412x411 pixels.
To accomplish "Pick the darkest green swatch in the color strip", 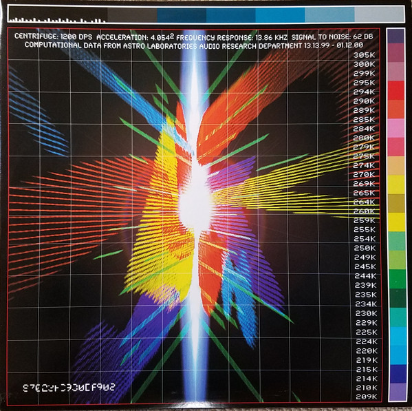I will pos(398,298).
